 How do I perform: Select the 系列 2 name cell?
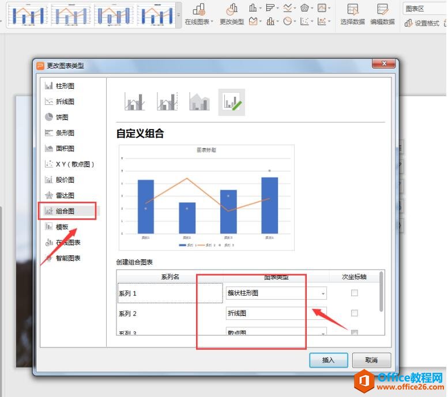tap(170, 313)
